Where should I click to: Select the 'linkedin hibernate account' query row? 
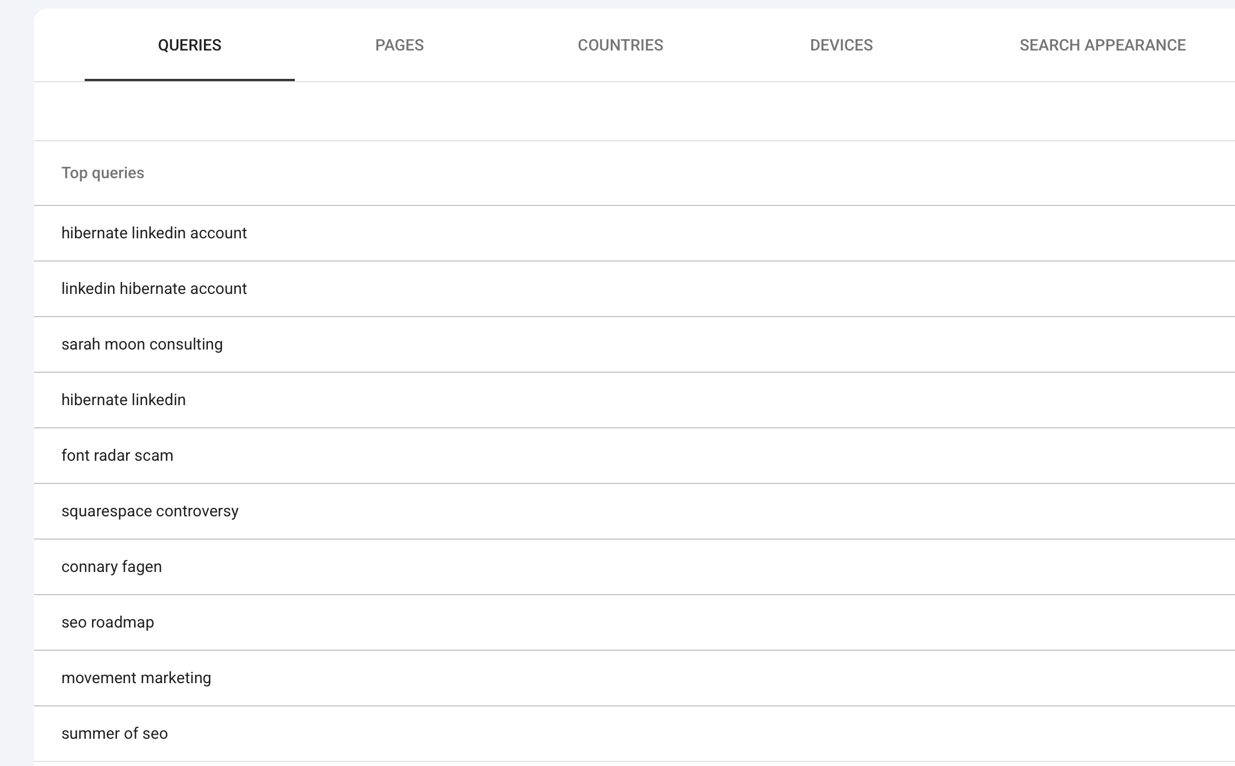click(x=635, y=289)
